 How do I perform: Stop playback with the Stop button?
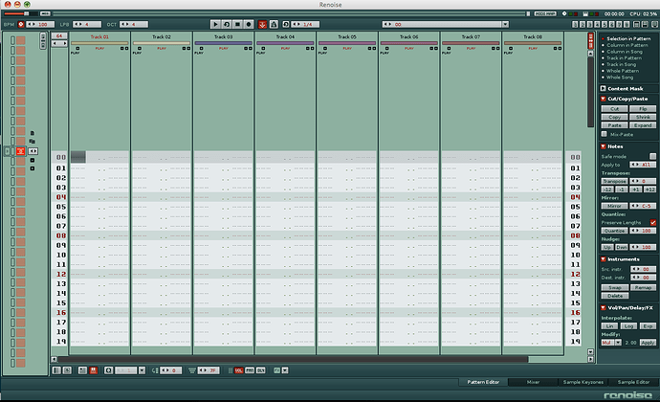237,25
